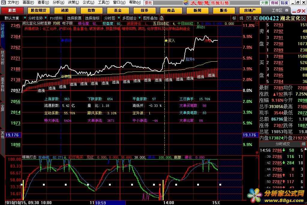The width and height of the screenshot is (307, 205).
Task: Select the 股票 market tab
Action: [12, 10]
